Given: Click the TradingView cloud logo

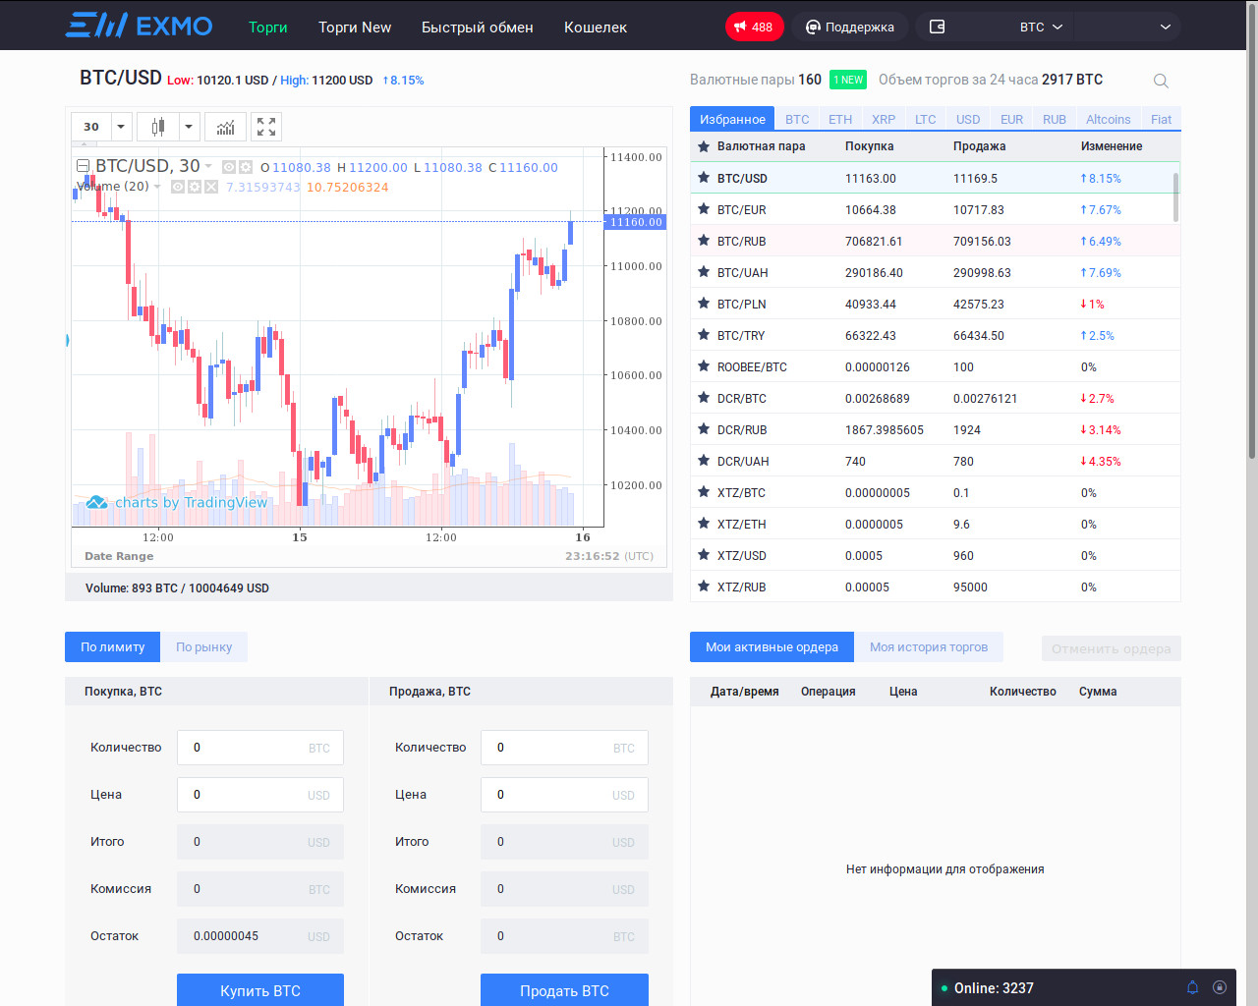Looking at the screenshot, I should tap(96, 502).
